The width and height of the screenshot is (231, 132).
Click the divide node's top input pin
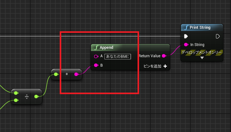16,93
